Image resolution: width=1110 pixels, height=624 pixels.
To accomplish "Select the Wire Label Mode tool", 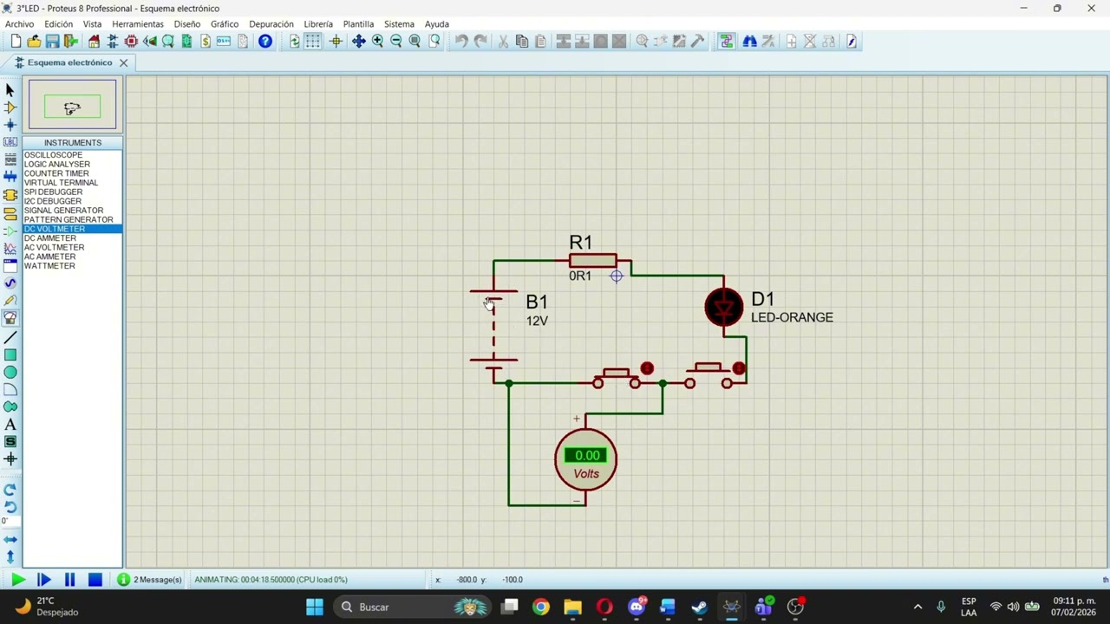I will pos(10,142).
